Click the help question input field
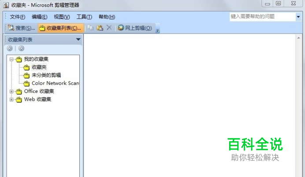 (262, 17)
